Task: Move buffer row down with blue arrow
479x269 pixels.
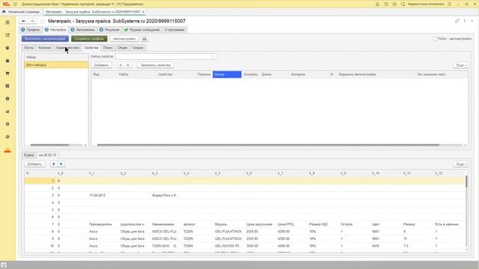Action: click(x=61, y=164)
